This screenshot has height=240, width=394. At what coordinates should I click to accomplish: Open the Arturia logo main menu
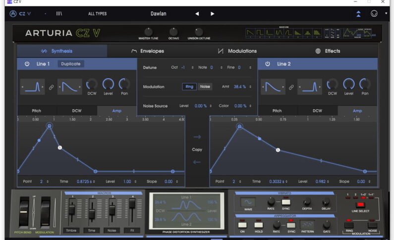[x=13, y=13]
